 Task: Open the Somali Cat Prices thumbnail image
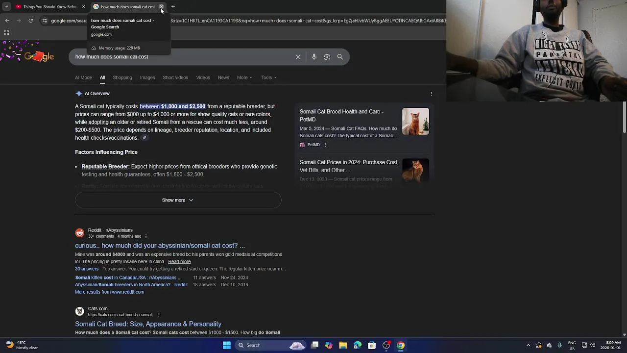point(415,170)
